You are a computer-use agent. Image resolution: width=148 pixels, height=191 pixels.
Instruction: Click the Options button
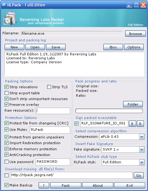pyautogui.click(x=134, y=47)
